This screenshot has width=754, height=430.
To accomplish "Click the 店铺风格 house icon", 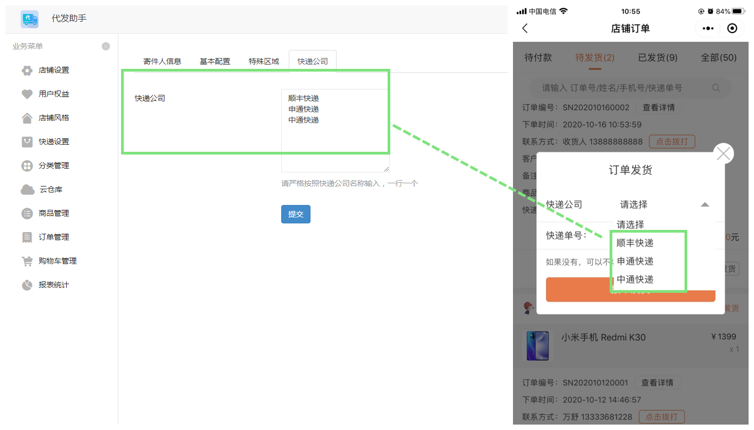I will 27,118.
